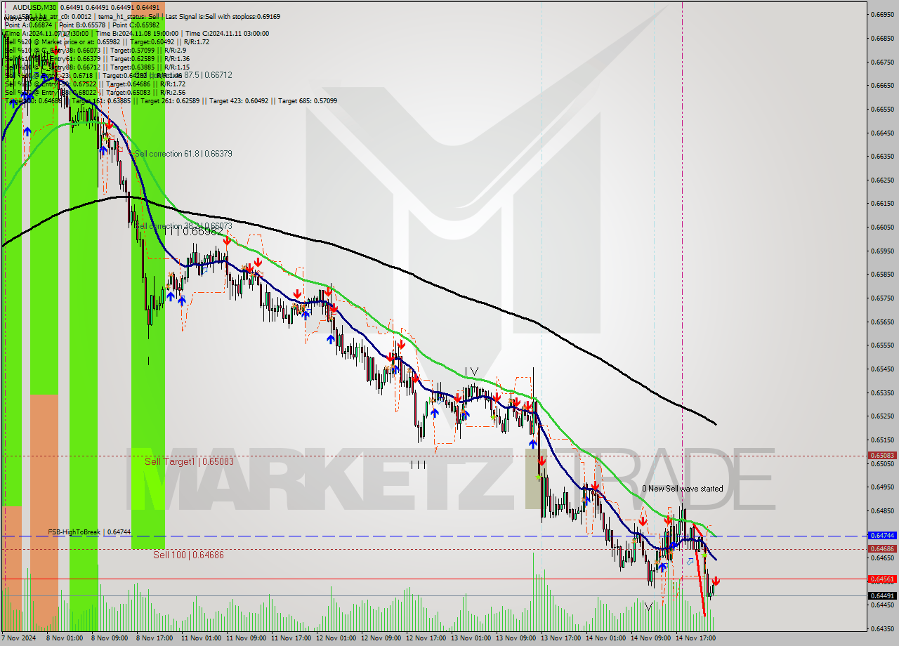Click the '14 Nov 17:00' time axis label
Image resolution: width=899 pixels, height=646 pixels.
point(695,638)
